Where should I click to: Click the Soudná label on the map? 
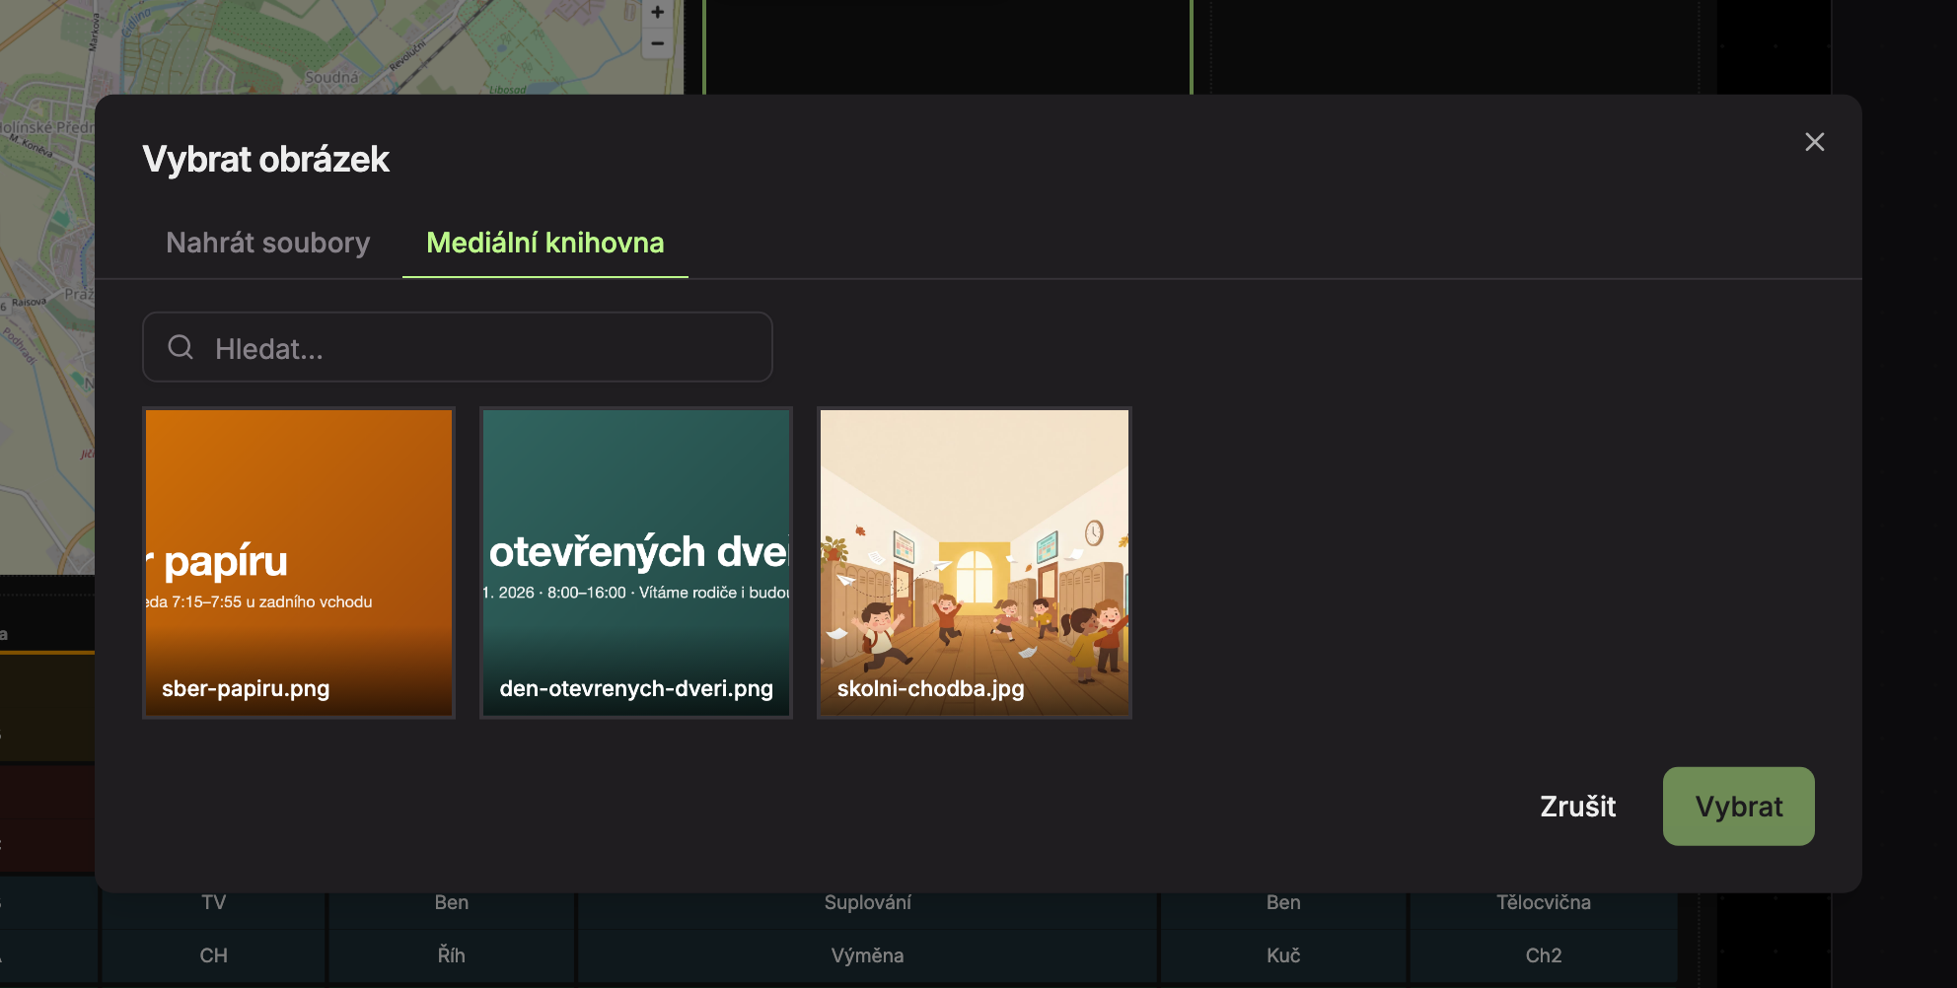(x=331, y=77)
